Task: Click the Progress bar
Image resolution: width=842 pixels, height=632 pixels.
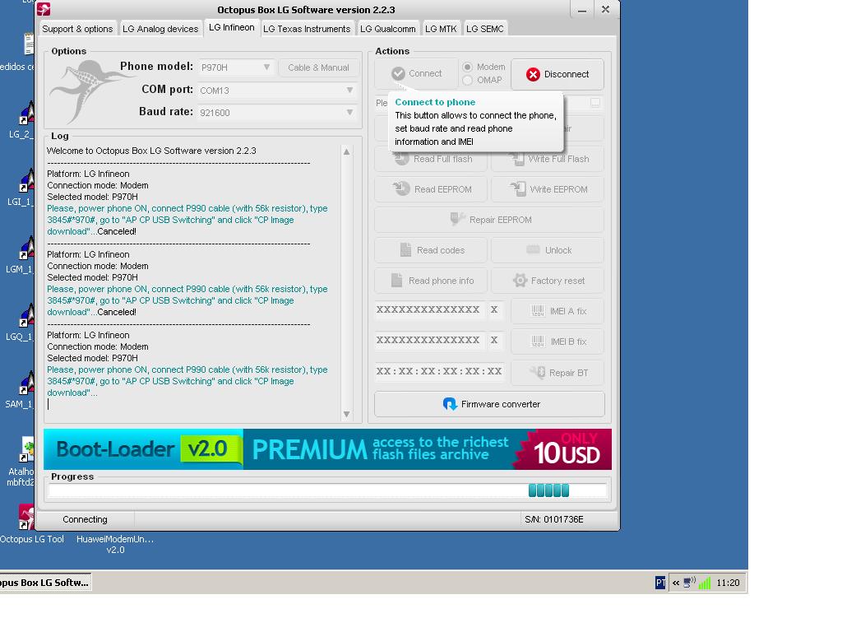Action: click(327, 490)
